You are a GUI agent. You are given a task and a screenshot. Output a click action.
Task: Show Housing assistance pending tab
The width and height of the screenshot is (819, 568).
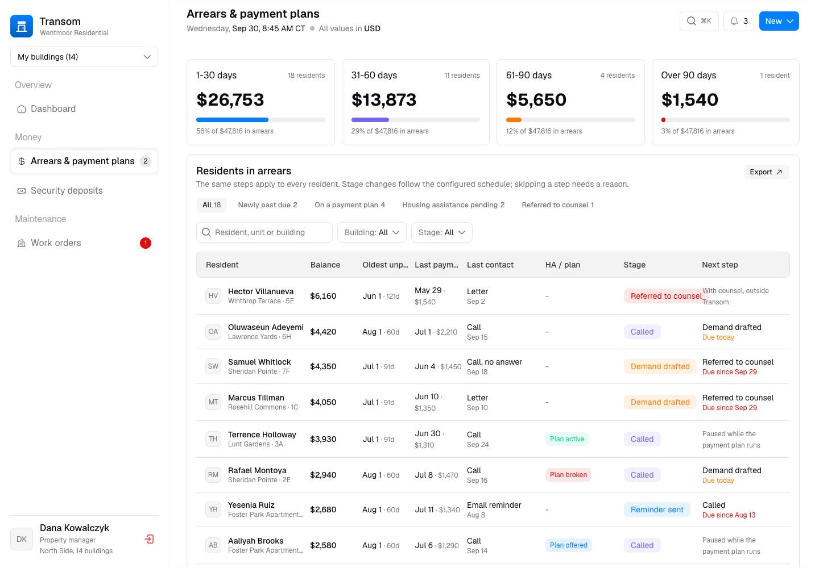[453, 205]
